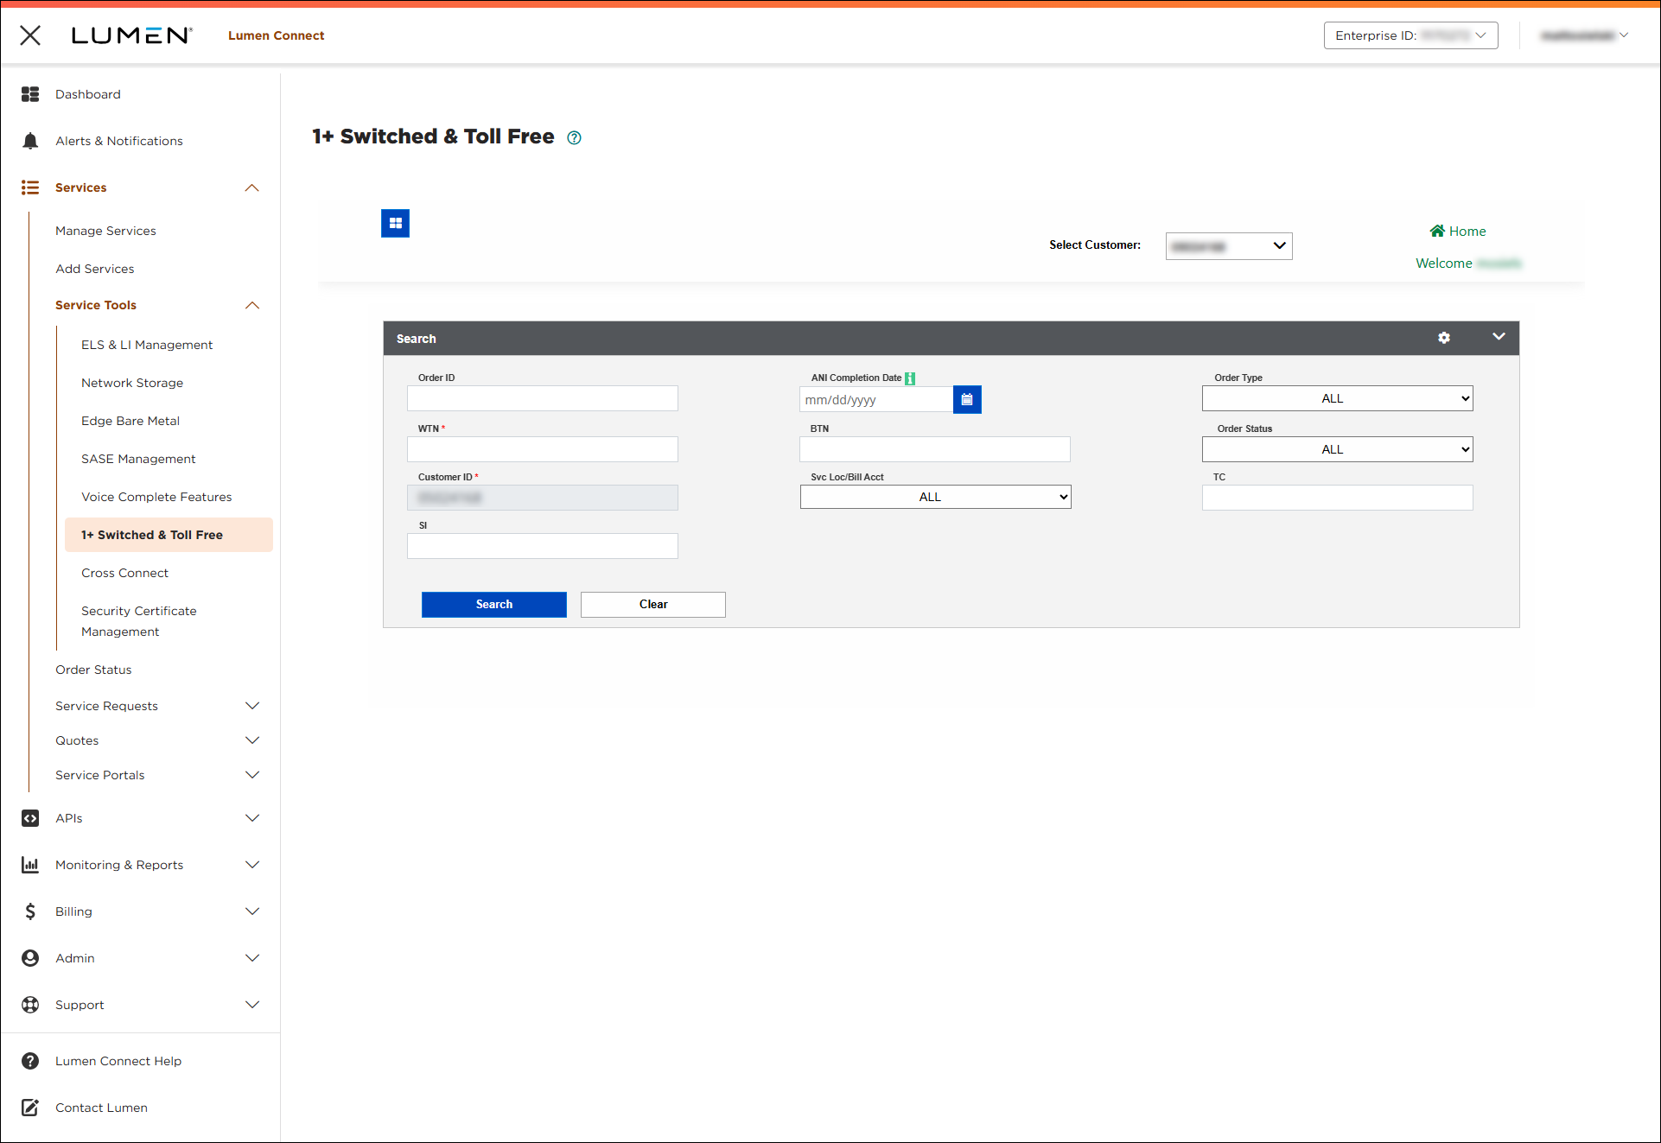1661x1143 pixels.
Task: Click the Alerts & Notifications bell icon
Action: coord(30,141)
